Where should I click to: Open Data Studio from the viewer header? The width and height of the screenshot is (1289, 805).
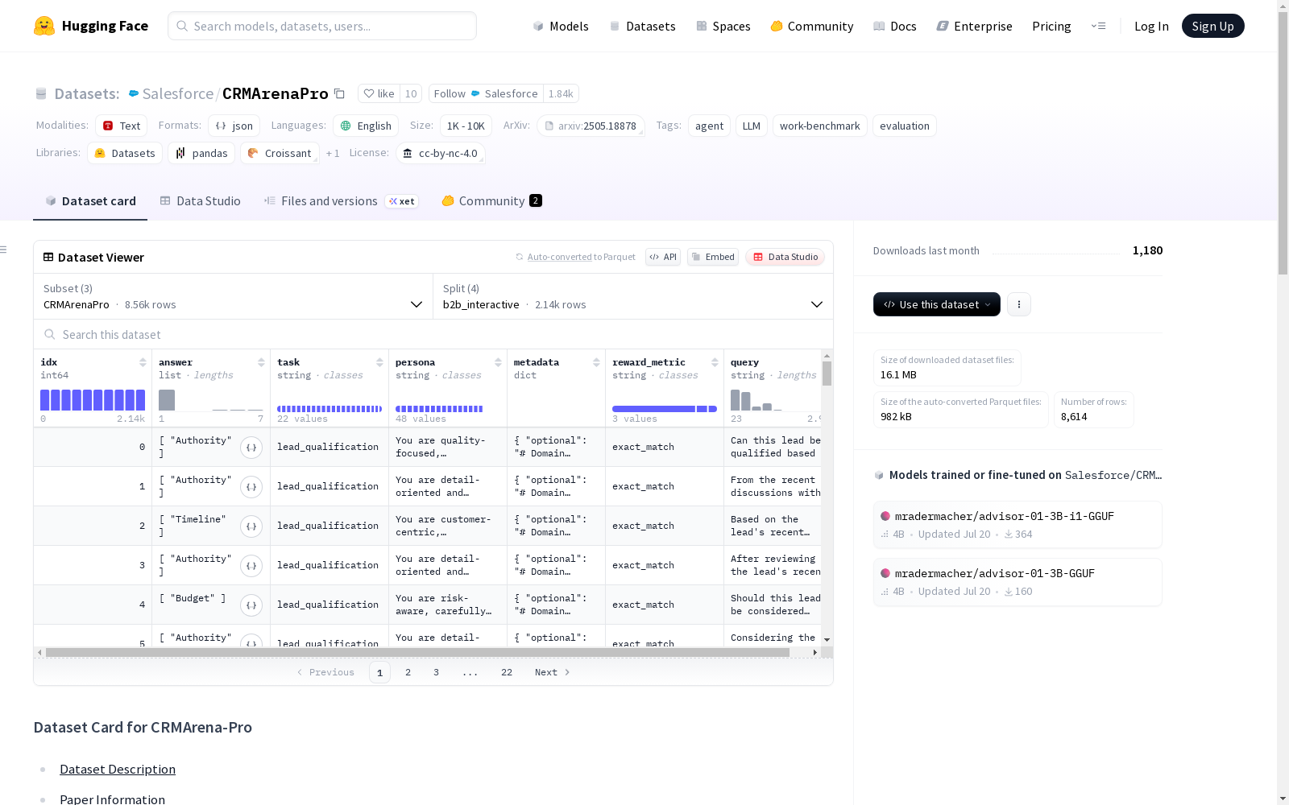(785, 257)
